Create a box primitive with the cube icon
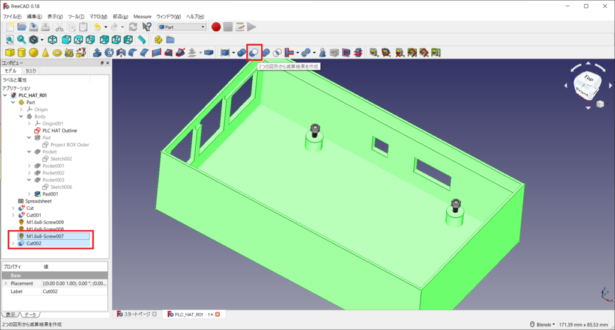The image size is (615, 330). coord(10,52)
